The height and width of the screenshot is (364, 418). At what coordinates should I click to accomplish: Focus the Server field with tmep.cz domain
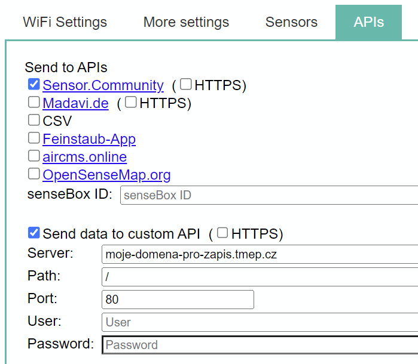pos(260,254)
